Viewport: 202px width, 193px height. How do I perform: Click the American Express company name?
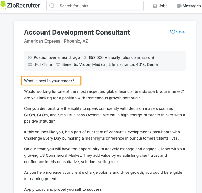tap(42, 41)
